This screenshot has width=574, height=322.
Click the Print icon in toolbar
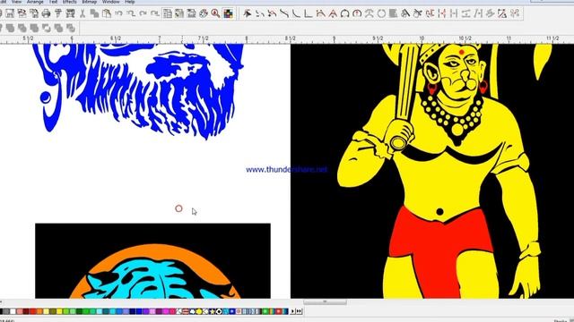pos(46,14)
